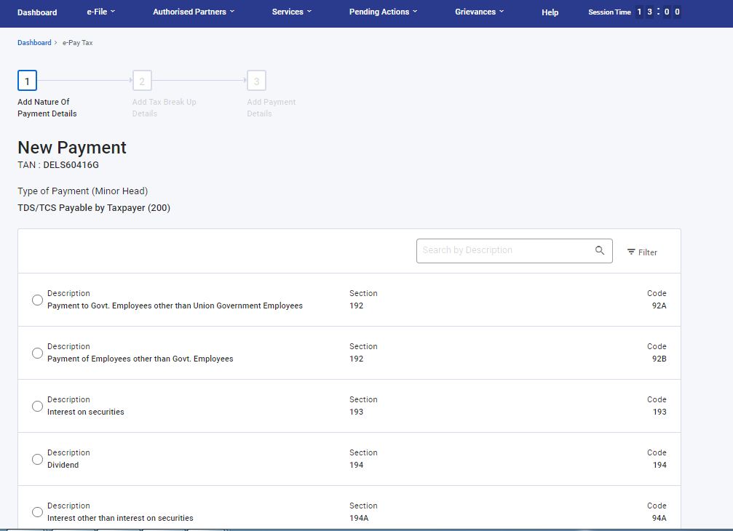Select Payment of Employees other than Govt. option
The height and width of the screenshot is (531, 733).
point(37,353)
